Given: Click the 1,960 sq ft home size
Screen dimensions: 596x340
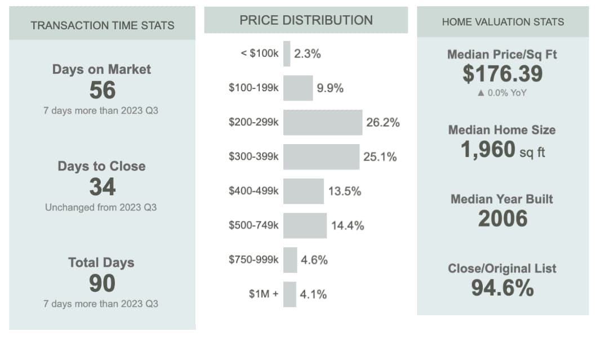Looking at the screenshot, I should (502, 150).
